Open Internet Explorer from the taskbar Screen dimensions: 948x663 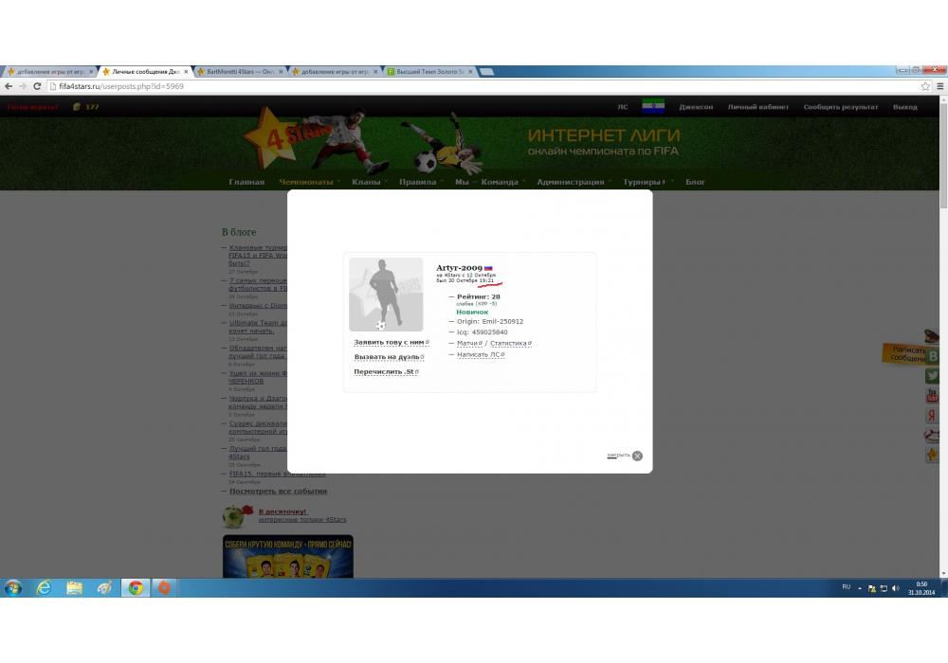coord(44,588)
